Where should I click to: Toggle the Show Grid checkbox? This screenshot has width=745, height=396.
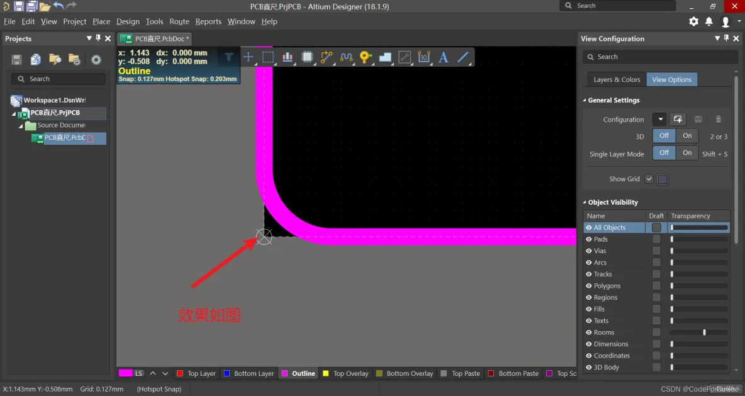649,179
